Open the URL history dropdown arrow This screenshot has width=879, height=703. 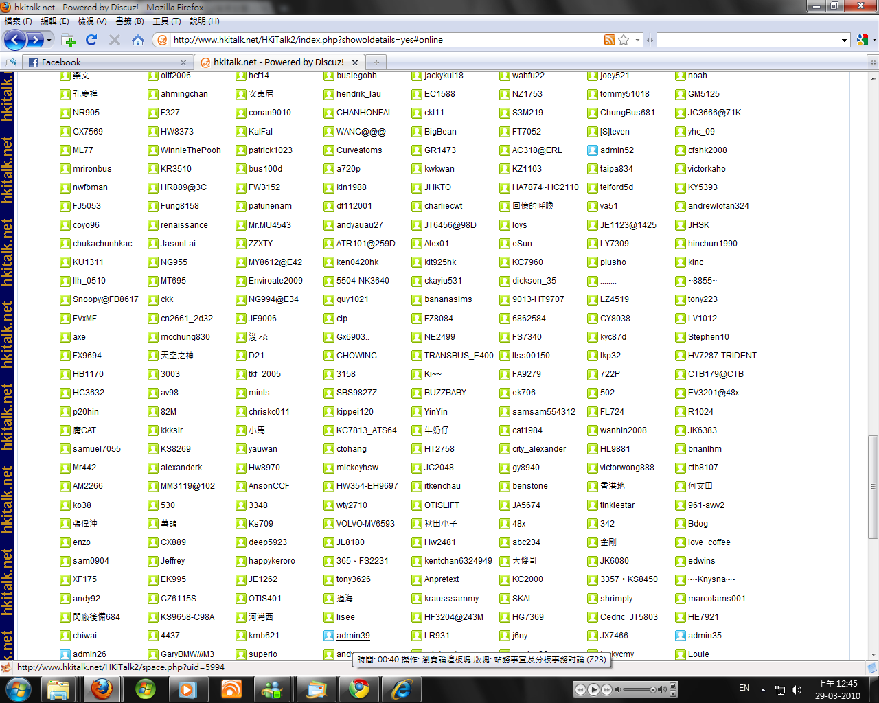coord(637,40)
